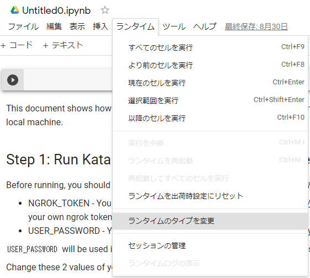The width and height of the screenshot is (310, 278).
Task: Select 以降のセルを実行
Action: pos(210,118)
